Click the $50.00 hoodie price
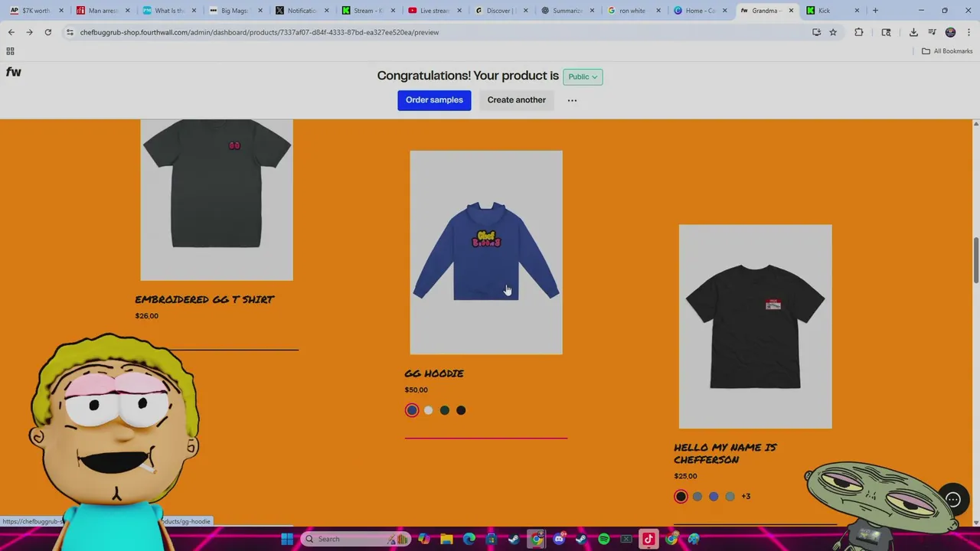 click(416, 390)
